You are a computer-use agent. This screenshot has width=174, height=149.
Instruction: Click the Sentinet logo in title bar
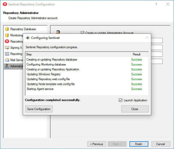coord(5,4)
